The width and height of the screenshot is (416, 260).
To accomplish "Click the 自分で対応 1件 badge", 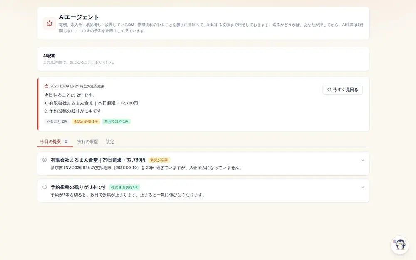I will (x=116, y=121).
